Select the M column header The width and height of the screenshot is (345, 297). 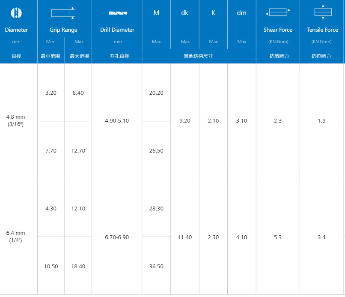(x=156, y=13)
